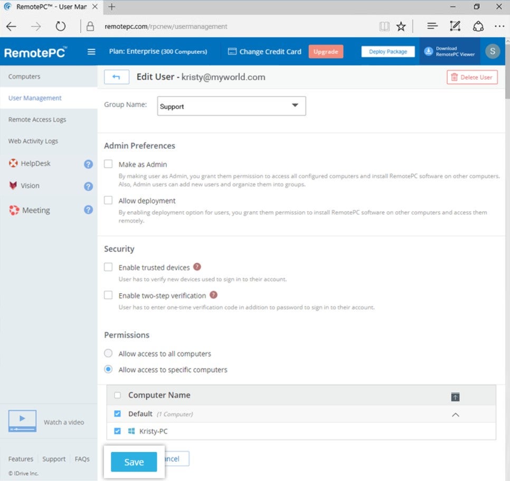Open the S user avatar menu
This screenshot has height=481, width=510.
493,51
